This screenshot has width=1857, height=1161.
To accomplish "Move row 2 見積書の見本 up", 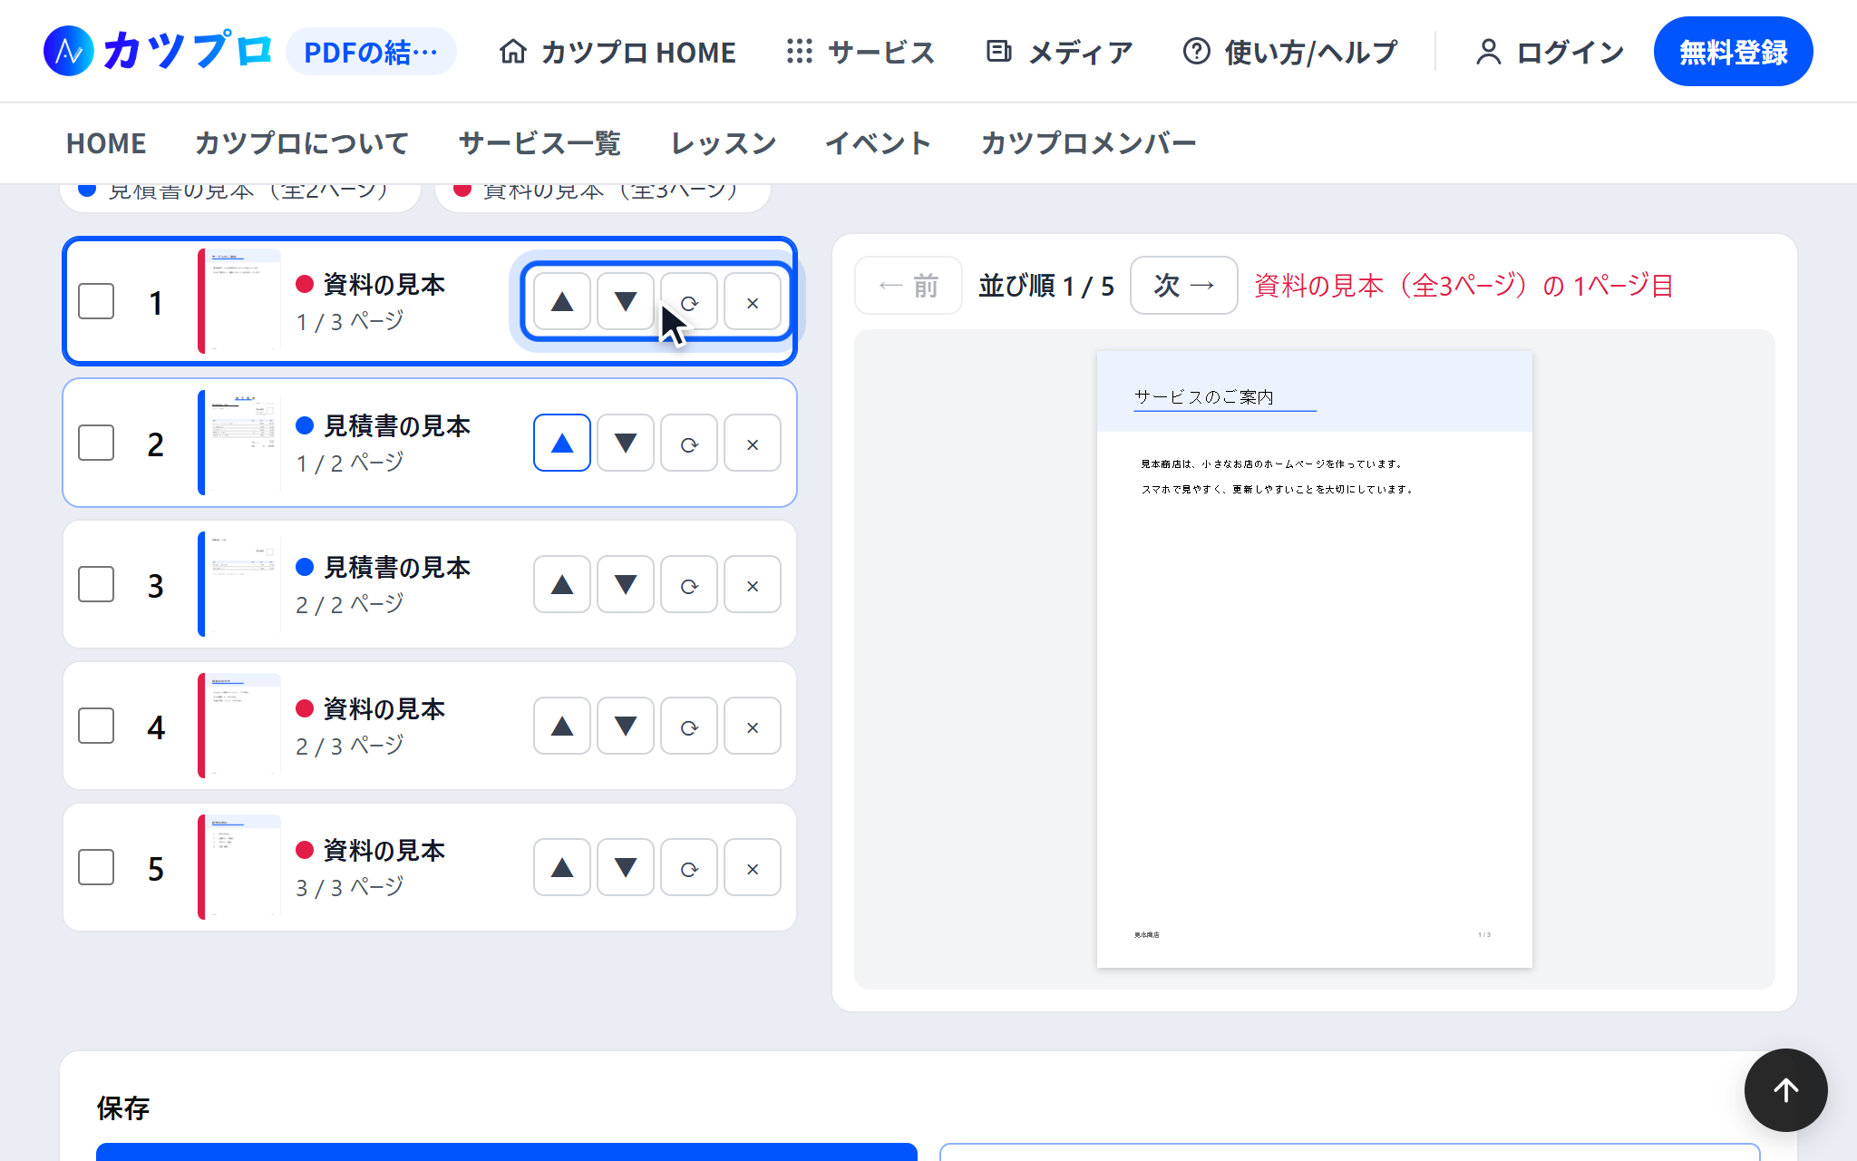I will (x=562, y=444).
